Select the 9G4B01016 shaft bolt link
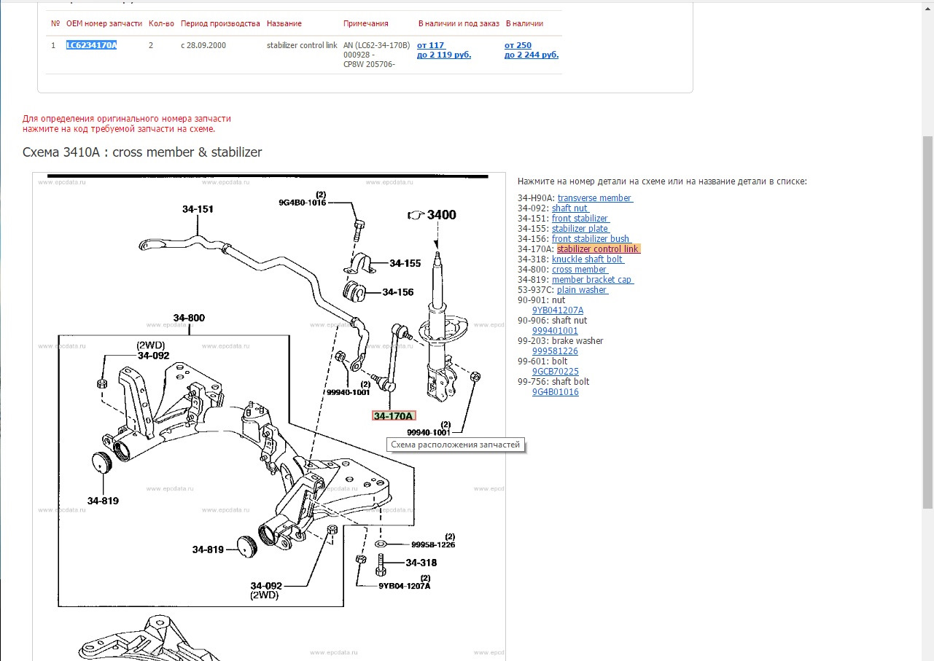This screenshot has height=661, width=934. pos(556,392)
